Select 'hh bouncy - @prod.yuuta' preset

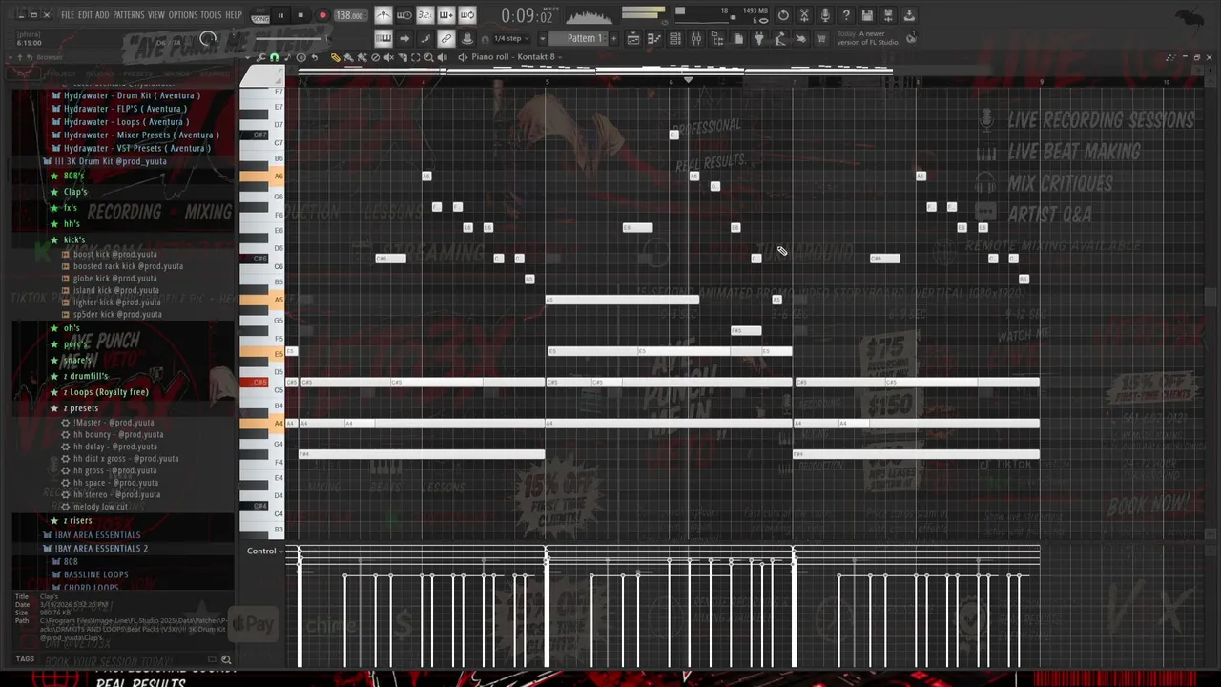coord(118,435)
